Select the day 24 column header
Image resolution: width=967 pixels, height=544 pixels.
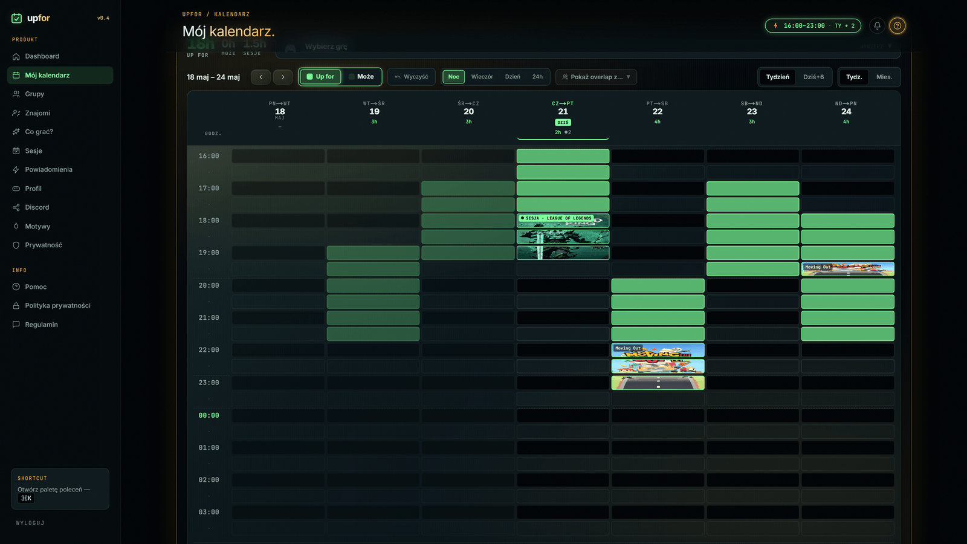[x=846, y=112]
